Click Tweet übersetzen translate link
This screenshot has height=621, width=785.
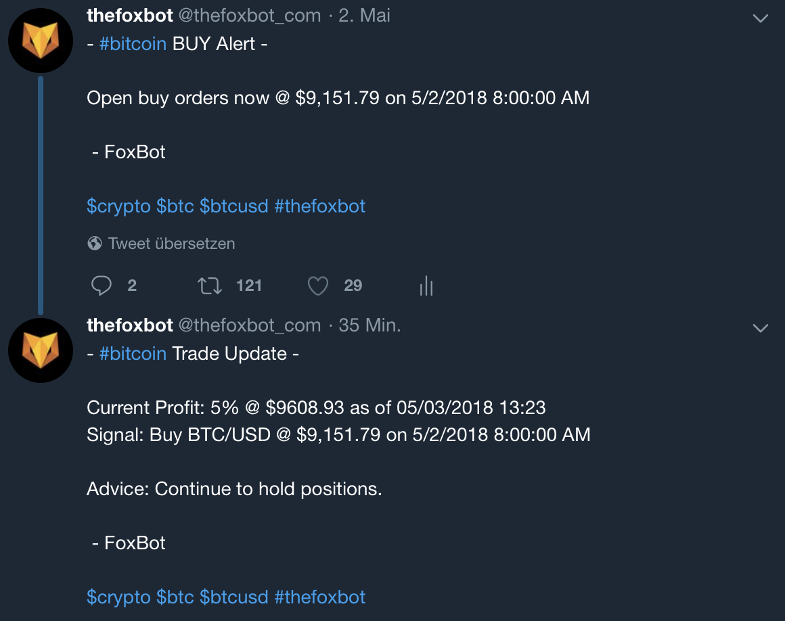[171, 244]
